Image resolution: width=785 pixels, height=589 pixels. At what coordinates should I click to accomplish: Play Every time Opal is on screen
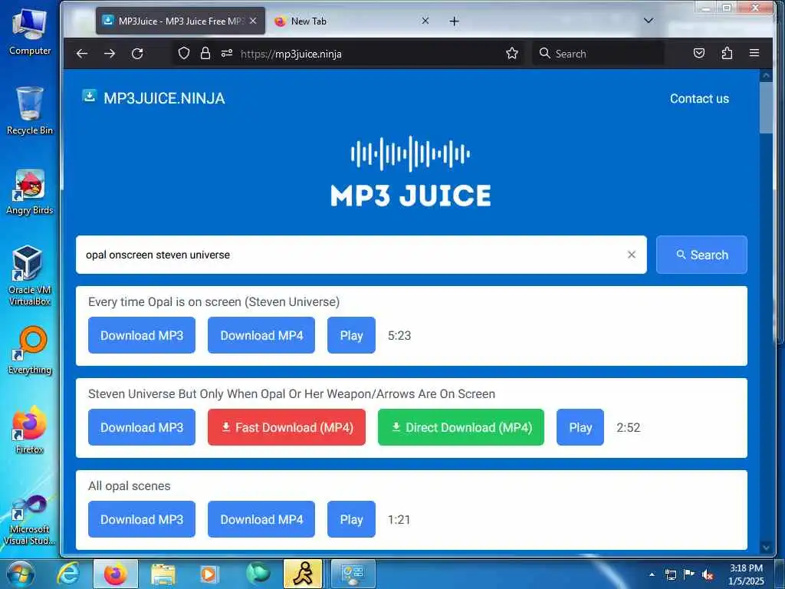click(x=351, y=335)
